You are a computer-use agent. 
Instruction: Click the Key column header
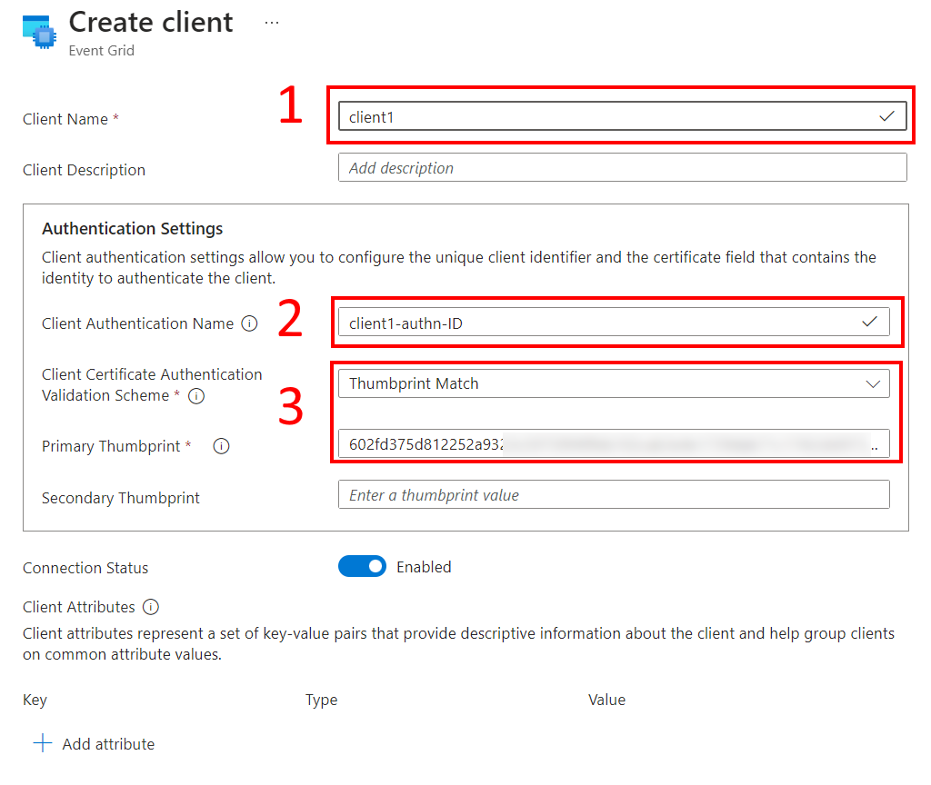click(x=35, y=700)
